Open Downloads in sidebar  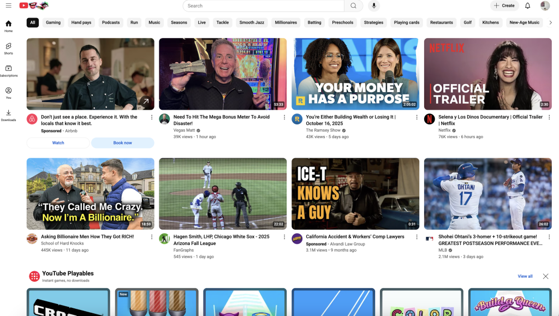[8, 115]
